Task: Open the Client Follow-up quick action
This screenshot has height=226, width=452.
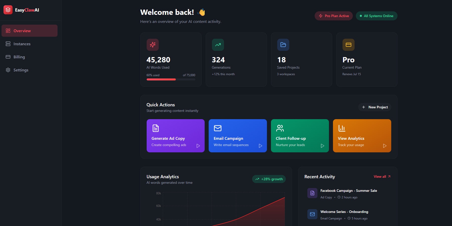Action: pyautogui.click(x=300, y=136)
